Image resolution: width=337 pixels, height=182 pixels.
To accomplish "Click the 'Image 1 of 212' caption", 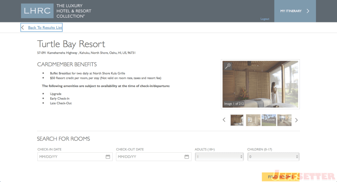I will (234, 104).
